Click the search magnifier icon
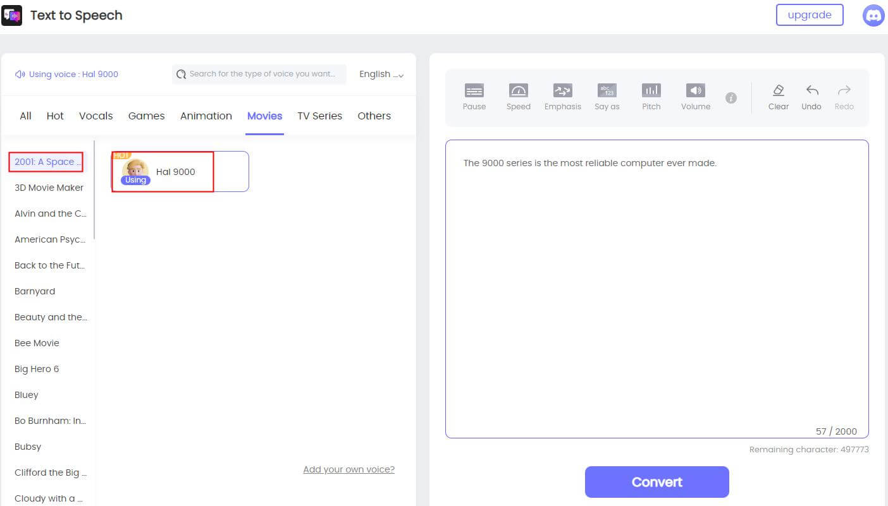This screenshot has width=888, height=506. (182, 74)
